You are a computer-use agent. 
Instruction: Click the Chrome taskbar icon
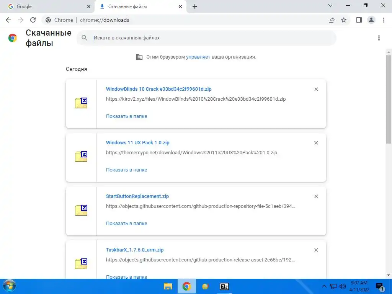coord(186,286)
